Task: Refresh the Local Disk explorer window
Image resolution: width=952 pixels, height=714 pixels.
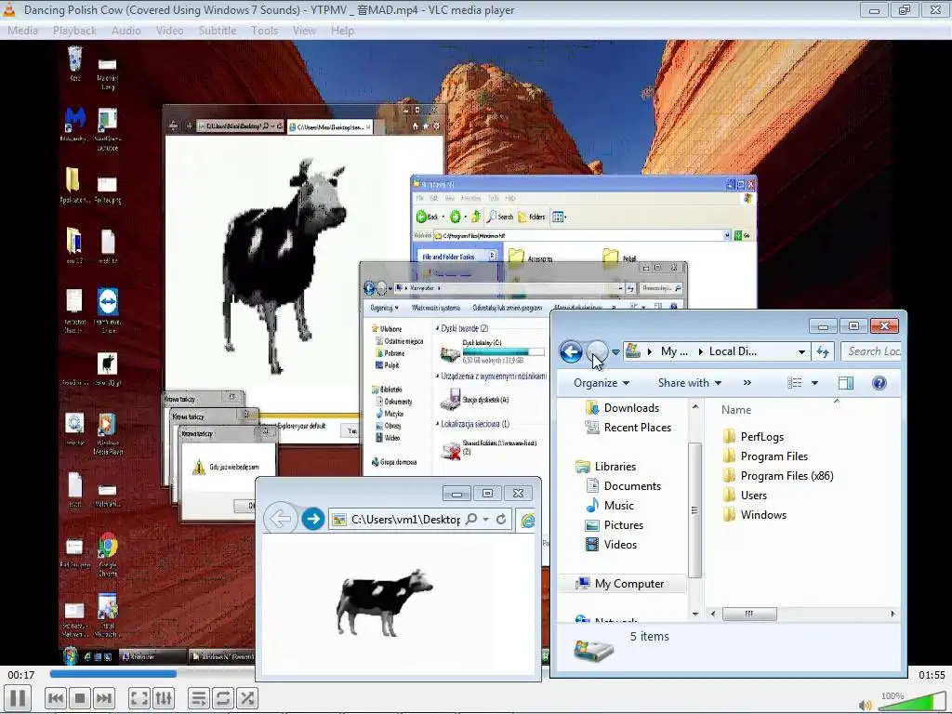Action: point(823,351)
